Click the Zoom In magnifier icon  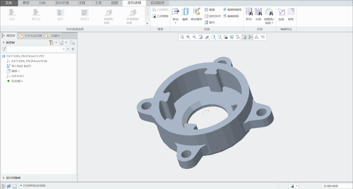click(x=188, y=37)
